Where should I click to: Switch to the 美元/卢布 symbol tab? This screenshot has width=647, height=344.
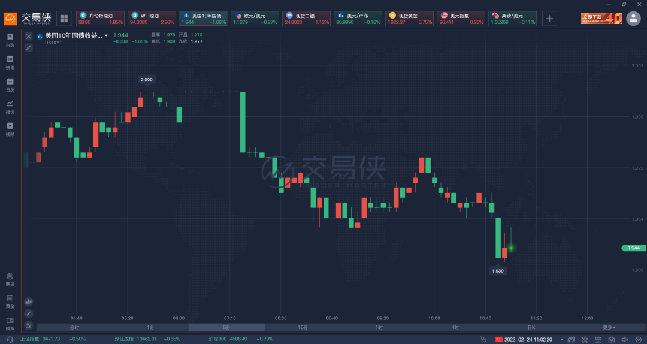[358, 19]
